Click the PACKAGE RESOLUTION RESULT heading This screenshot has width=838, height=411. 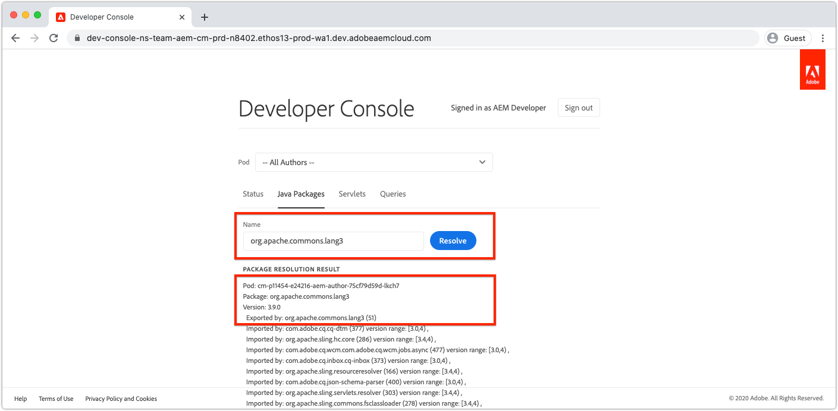(x=291, y=270)
